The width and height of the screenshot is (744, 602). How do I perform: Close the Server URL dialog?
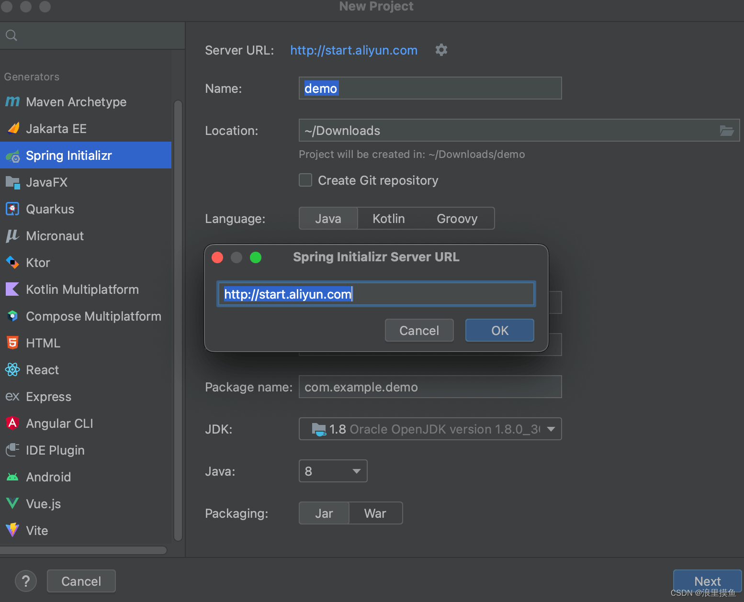(217, 257)
